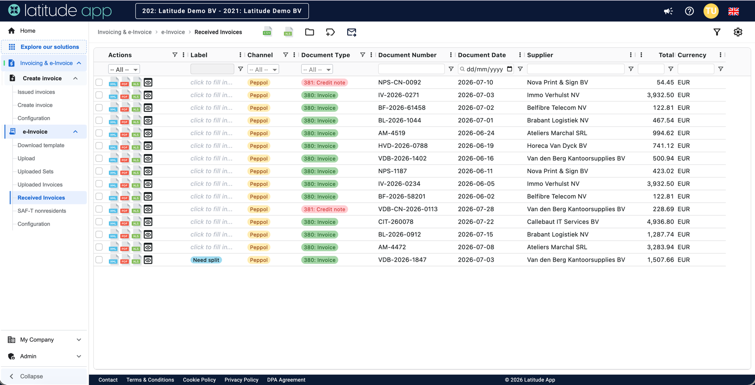755x385 pixels.
Task: Open the Channel All filter dropdown
Action: [263, 69]
